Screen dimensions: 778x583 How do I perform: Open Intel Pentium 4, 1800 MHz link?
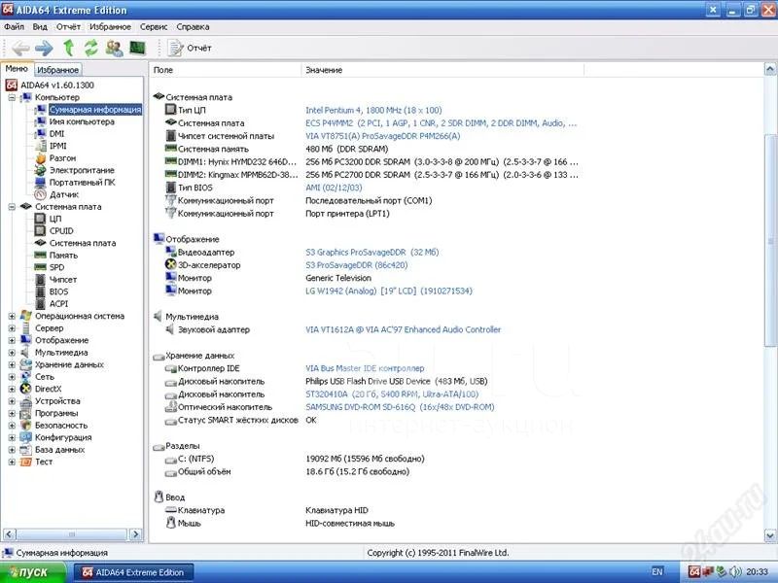[x=373, y=110]
